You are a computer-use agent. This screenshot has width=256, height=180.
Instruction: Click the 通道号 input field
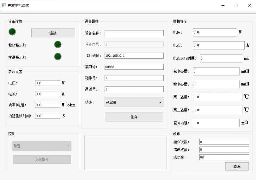[134, 89]
